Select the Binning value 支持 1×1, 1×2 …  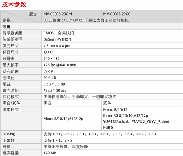click(100, 134)
